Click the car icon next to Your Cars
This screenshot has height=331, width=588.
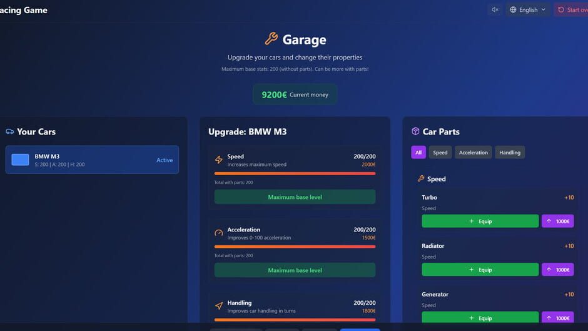tap(10, 131)
